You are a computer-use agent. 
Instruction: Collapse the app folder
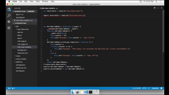(x=15, y=26)
